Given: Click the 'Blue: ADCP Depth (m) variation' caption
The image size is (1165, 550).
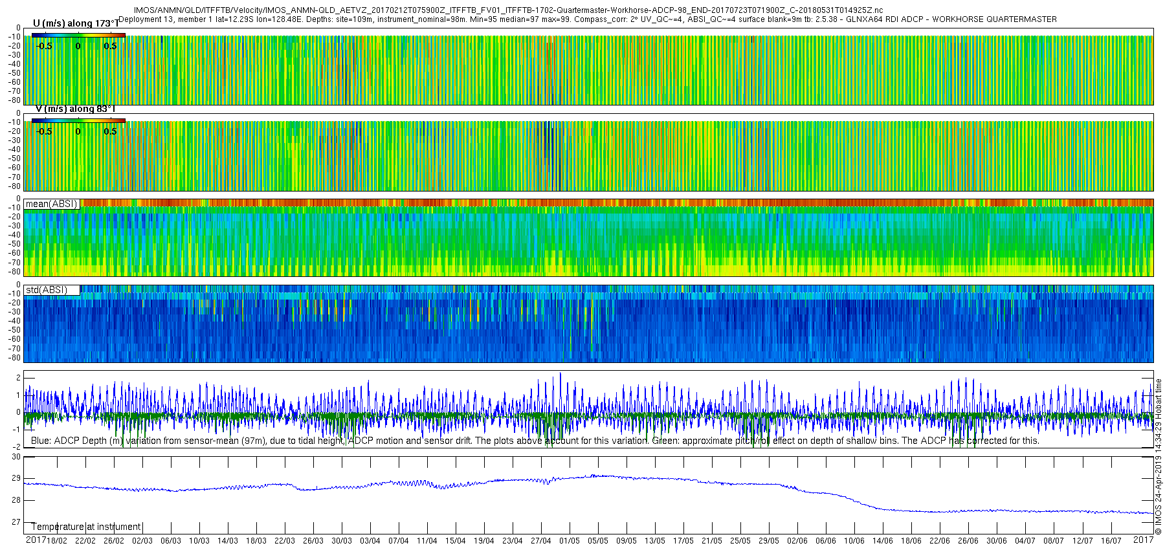Looking at the screenshot, I should coord(535,441).
